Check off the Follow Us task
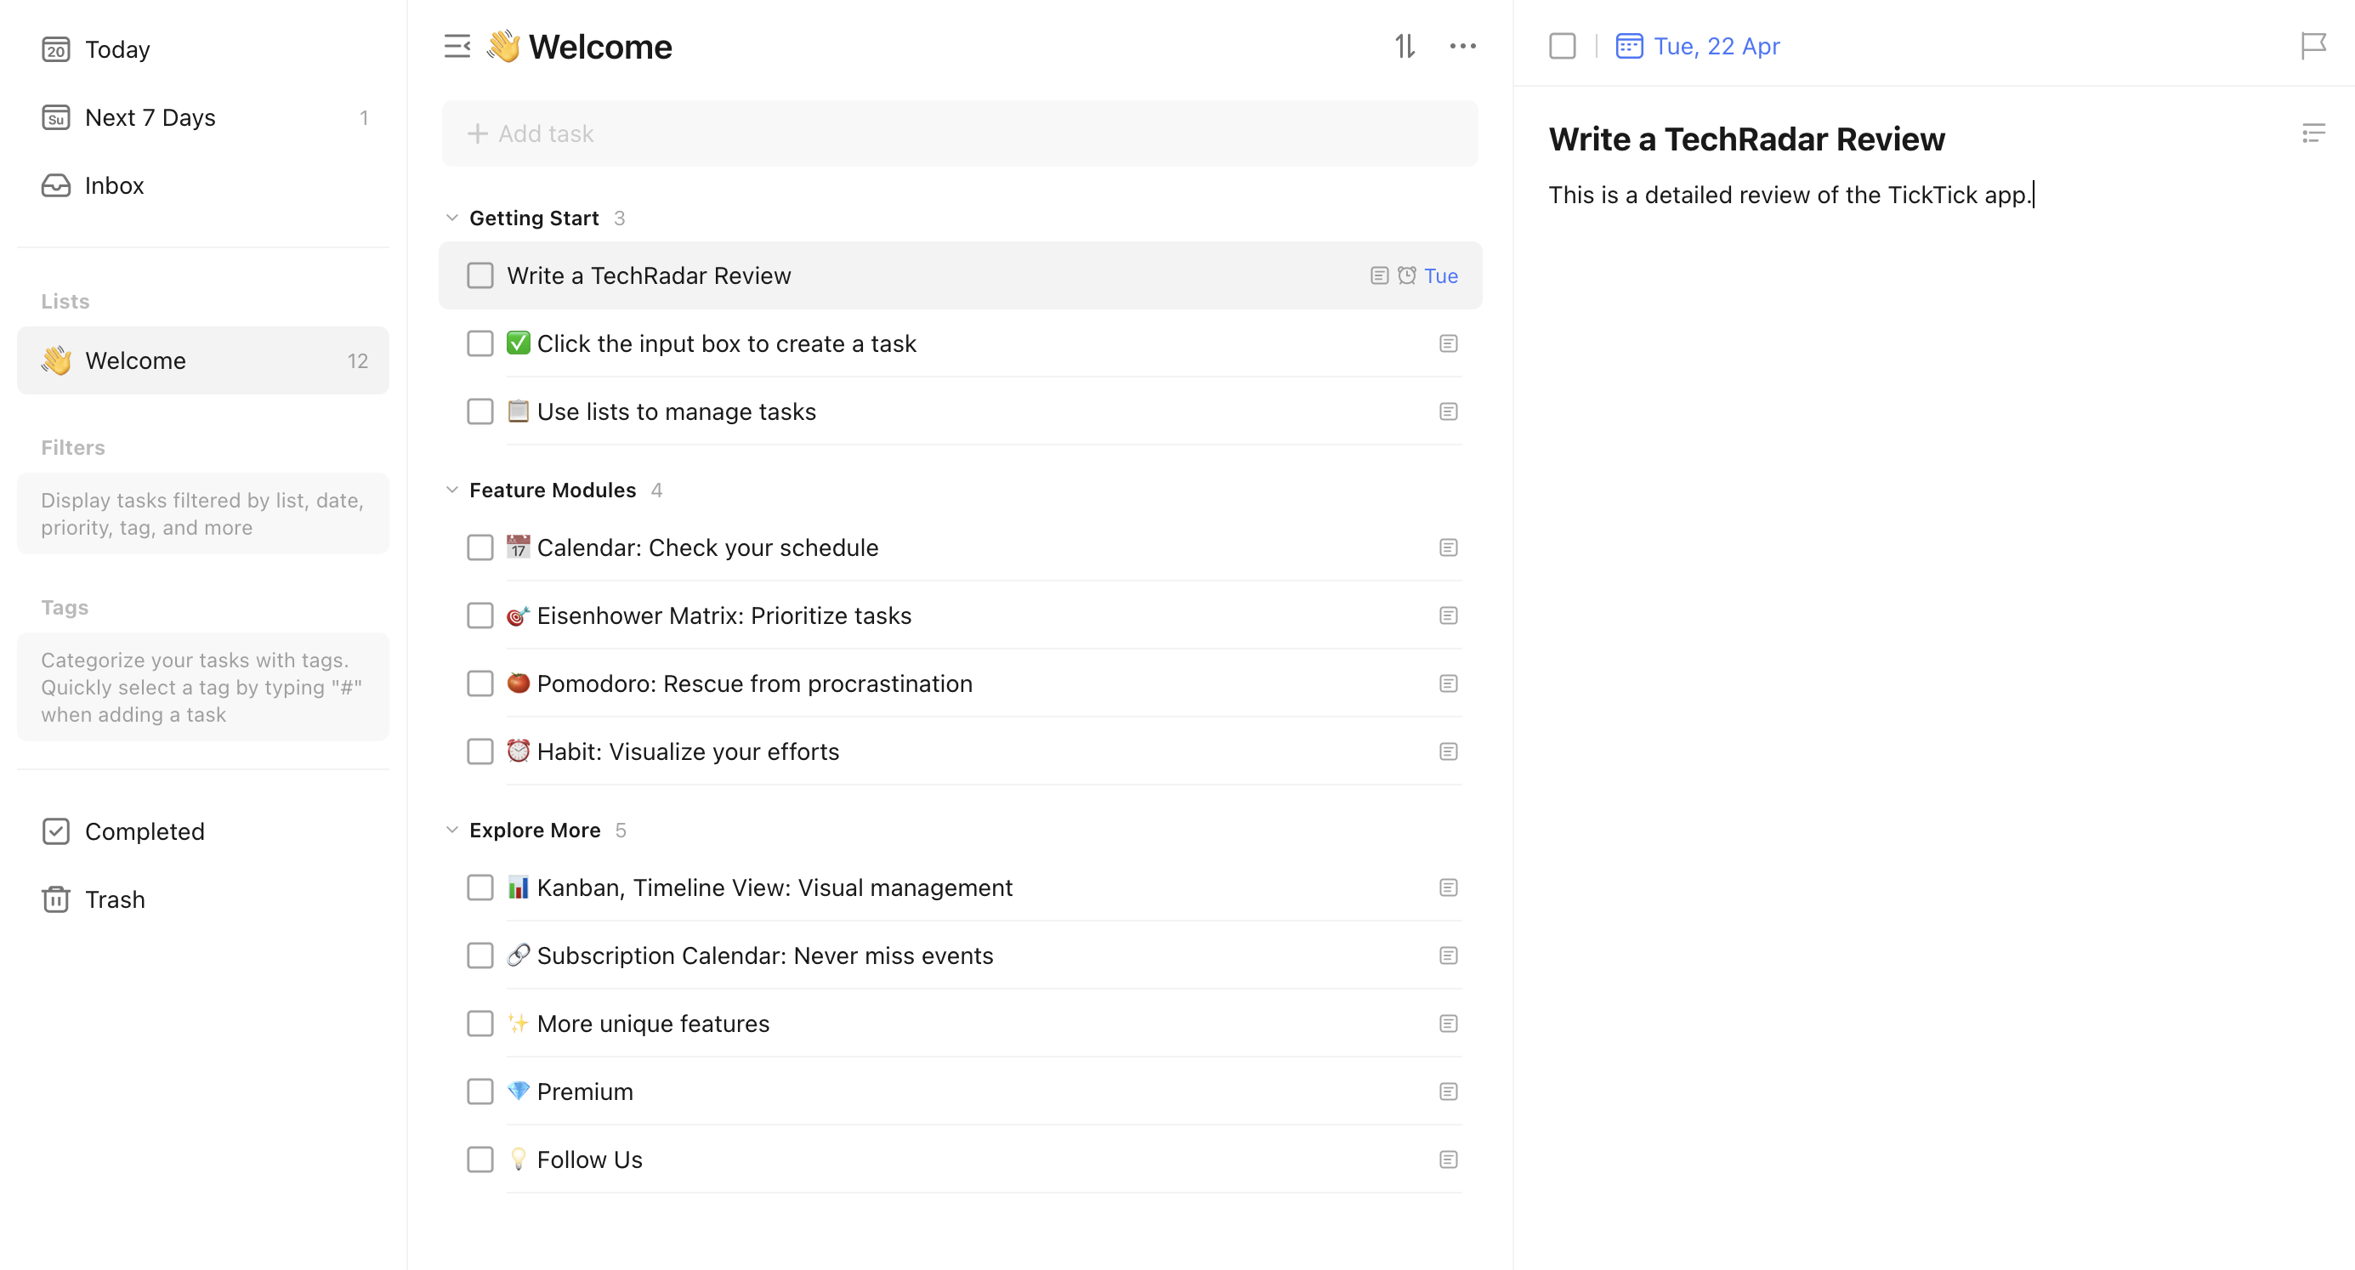 click(480, 1159)
